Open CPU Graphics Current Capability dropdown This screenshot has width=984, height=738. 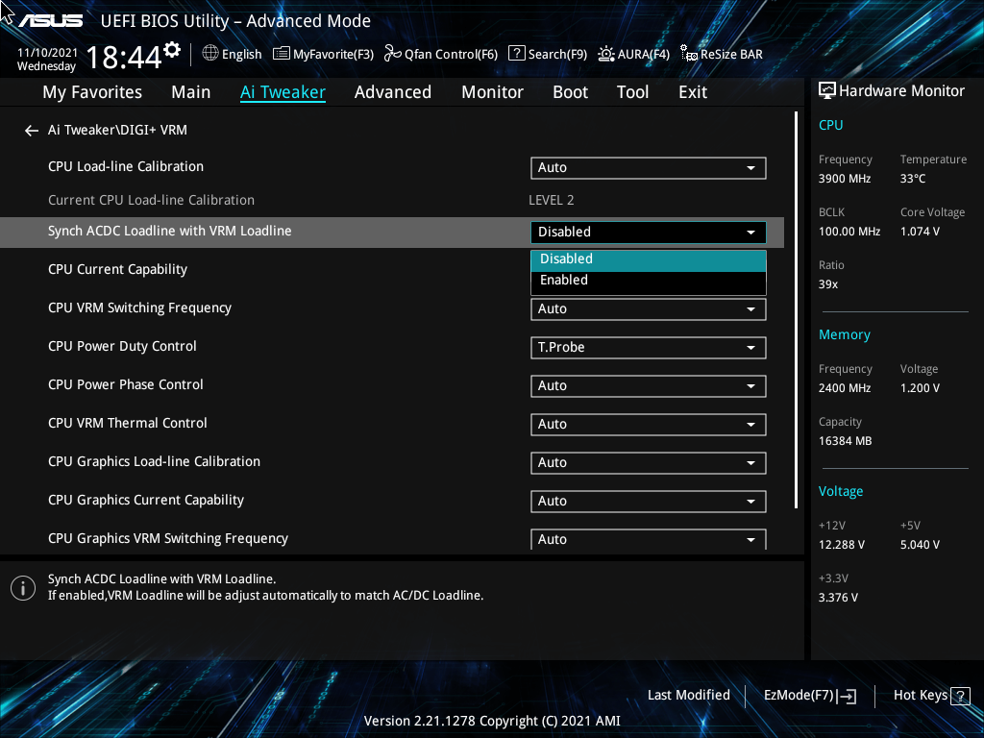[649, 502]
